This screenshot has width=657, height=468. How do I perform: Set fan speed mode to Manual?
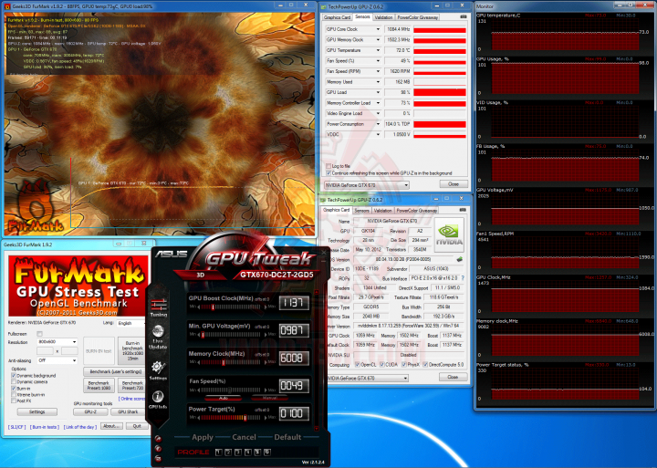[x=270, y=398]
